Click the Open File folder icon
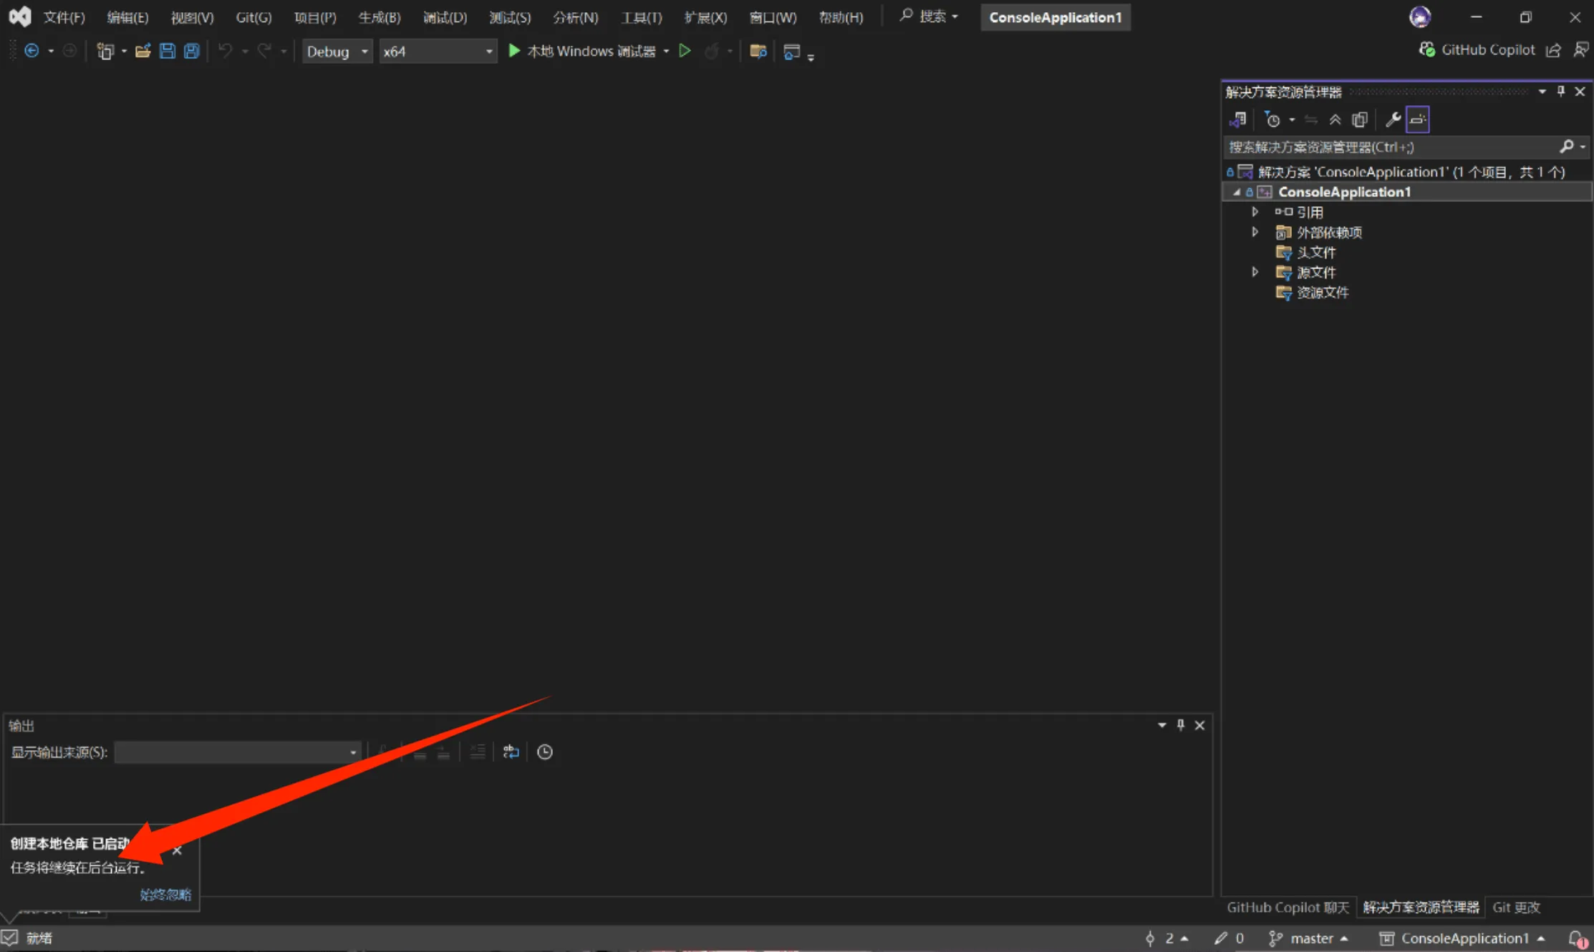This screenshot has height=952, width=1594. point(143,51)
